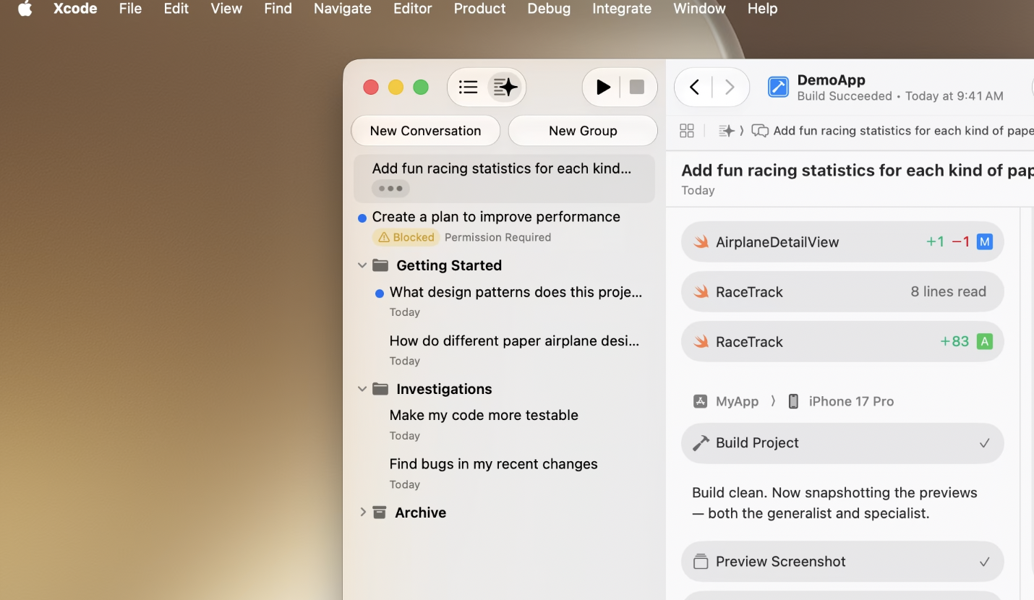
Task: Click the blue unread dot beside 'Create a plan'
Action: coord(362,218)
